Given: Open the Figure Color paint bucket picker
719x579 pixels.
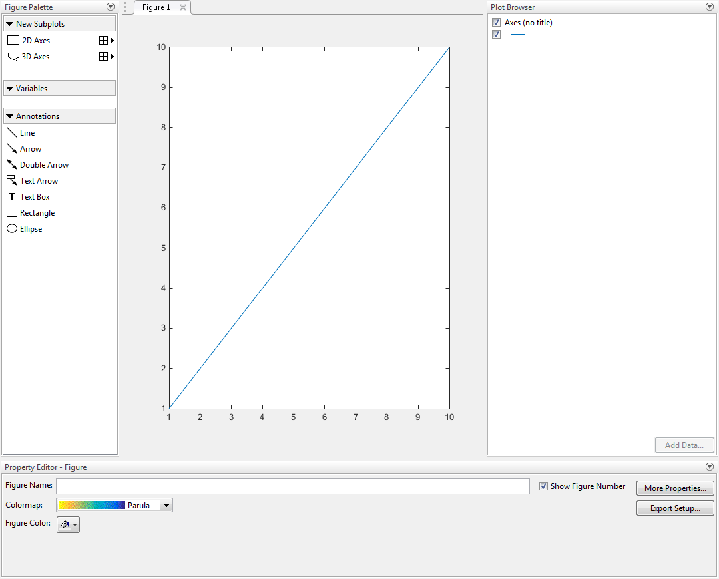Looking at the screenshot, I should (x=69, y=524).
